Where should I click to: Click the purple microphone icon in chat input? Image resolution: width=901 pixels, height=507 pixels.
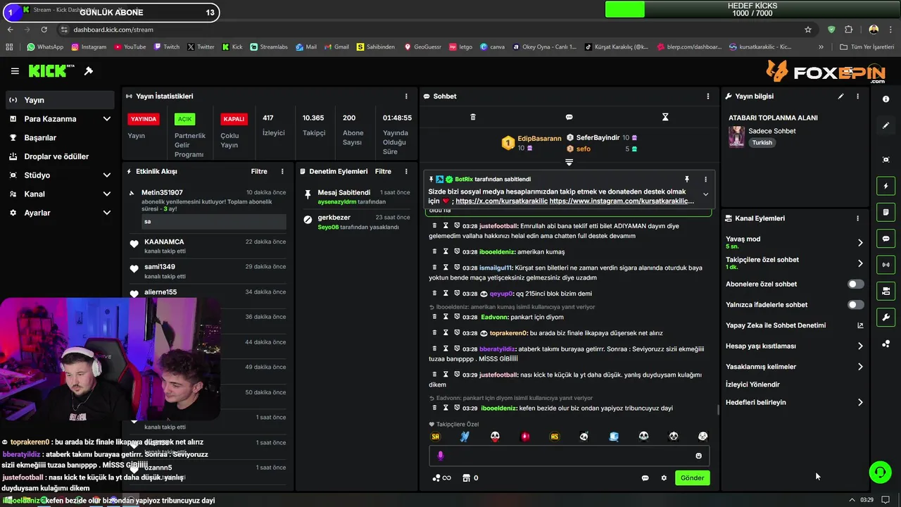tap(441, 456)
